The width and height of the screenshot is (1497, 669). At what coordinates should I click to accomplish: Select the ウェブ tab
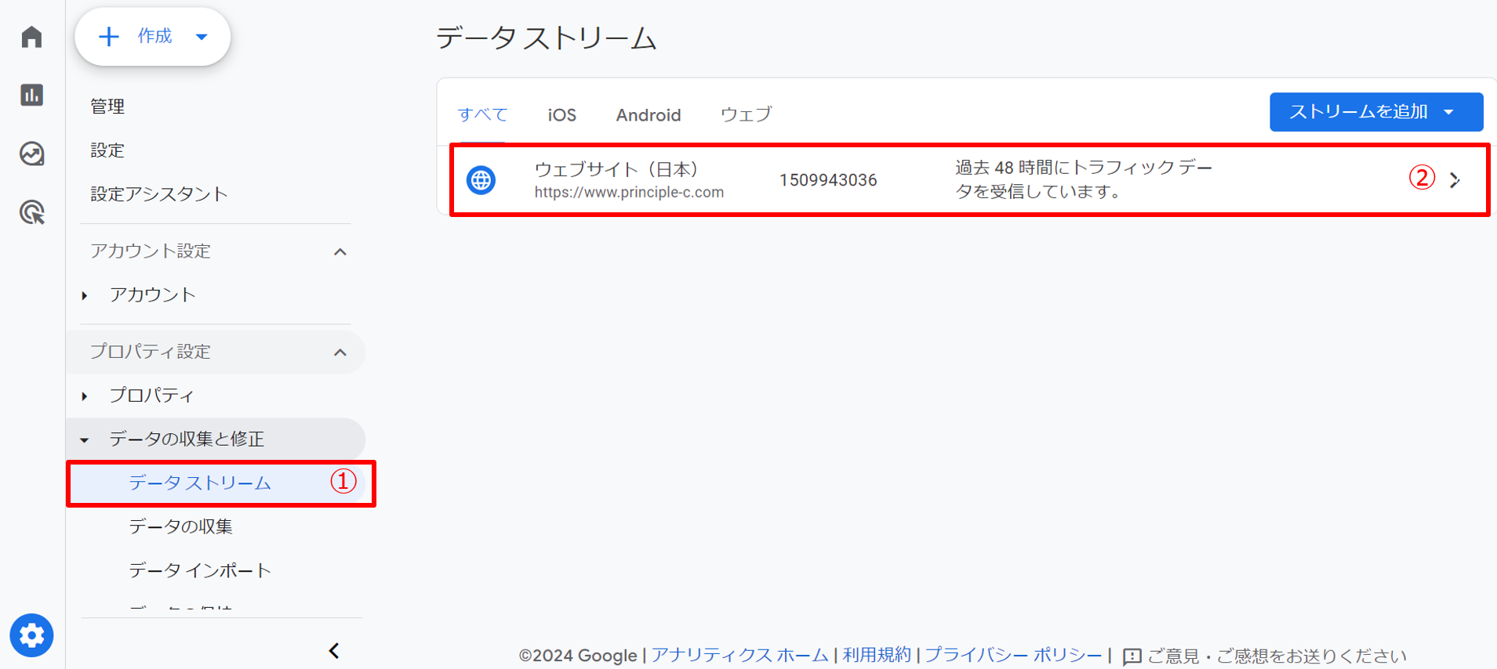[746, 115]
